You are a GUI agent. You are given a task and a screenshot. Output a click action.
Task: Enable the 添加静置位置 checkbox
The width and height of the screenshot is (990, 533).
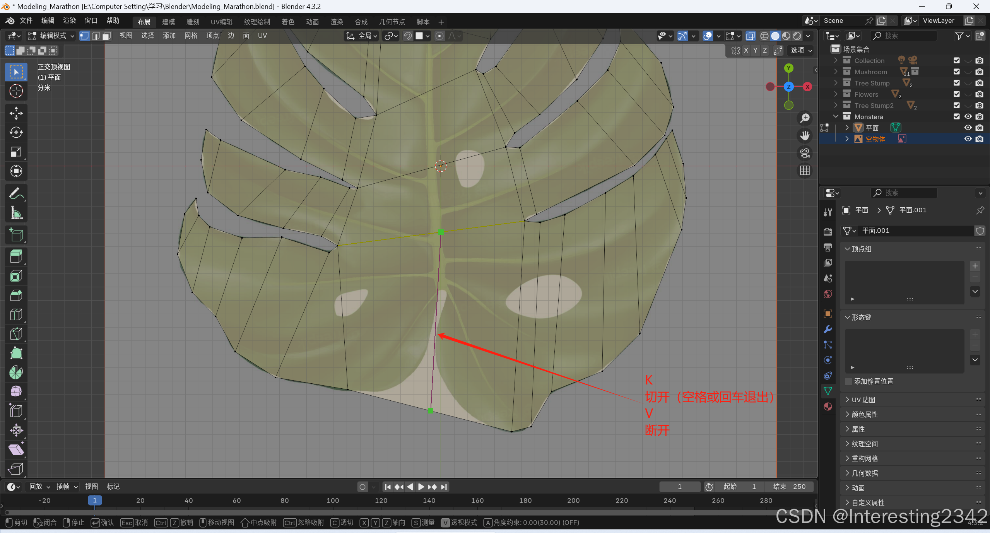pos(849,381)
